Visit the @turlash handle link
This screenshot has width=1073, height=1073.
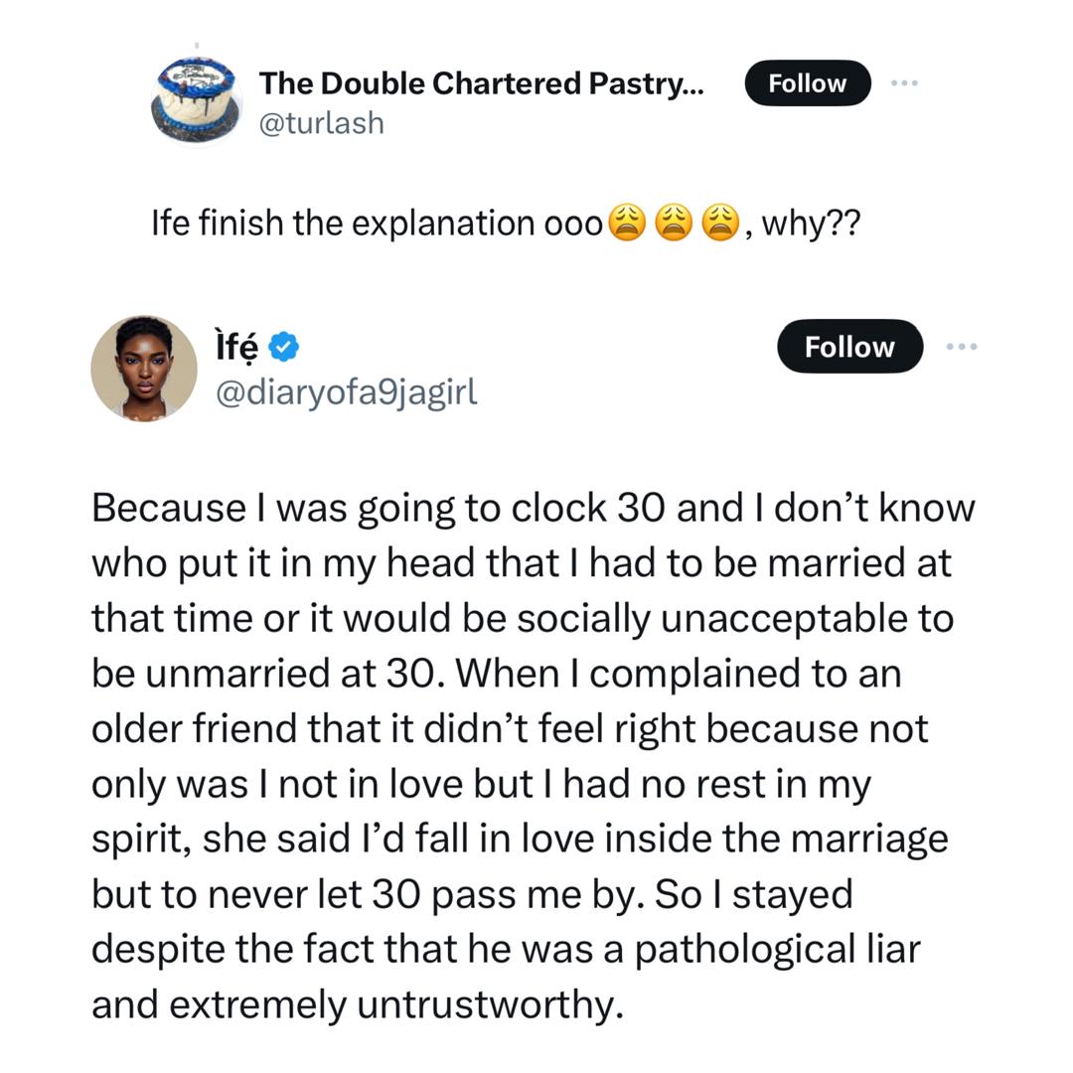tap(321, 123)
